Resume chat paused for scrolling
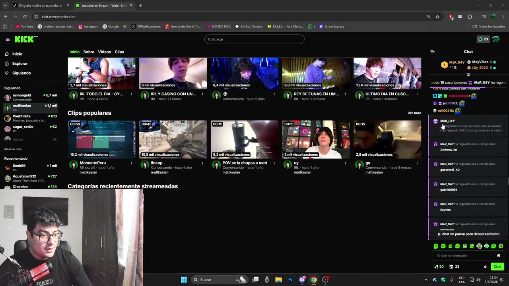The image size is (509, 286). click(468, 234)
